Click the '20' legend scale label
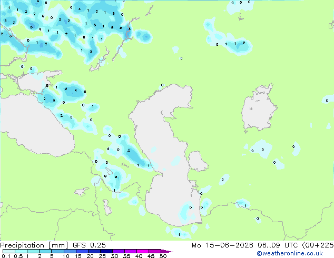The width and height of the screenshot is (334, 258). [x=90, y=256]
